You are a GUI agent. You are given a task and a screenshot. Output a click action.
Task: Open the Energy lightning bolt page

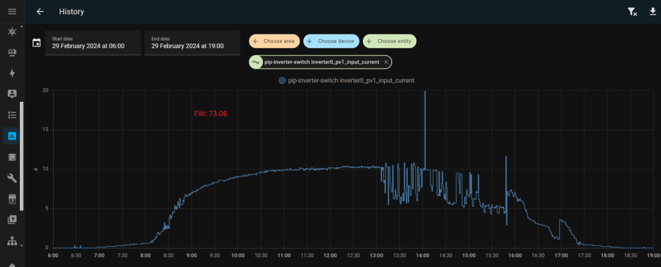point(12,73)
